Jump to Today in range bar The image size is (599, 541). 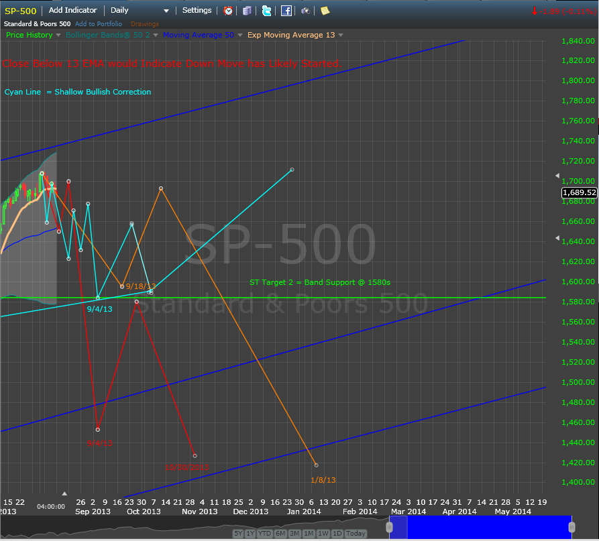(356, 534)
